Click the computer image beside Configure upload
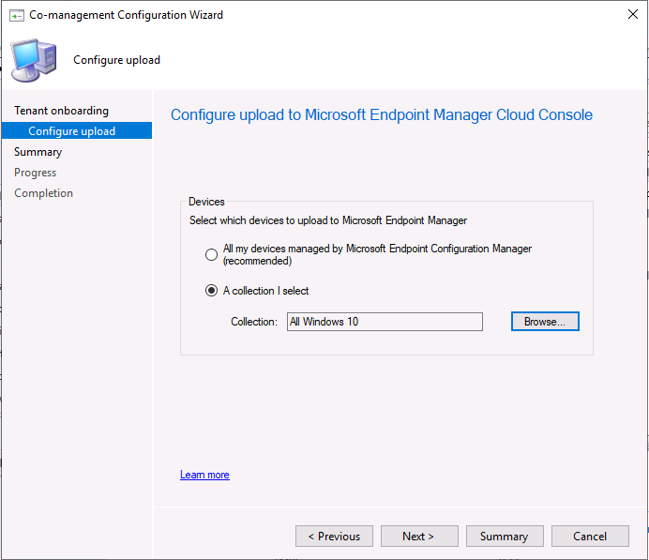The height and width of the screenshot is (560, 649). pos(34,60)
